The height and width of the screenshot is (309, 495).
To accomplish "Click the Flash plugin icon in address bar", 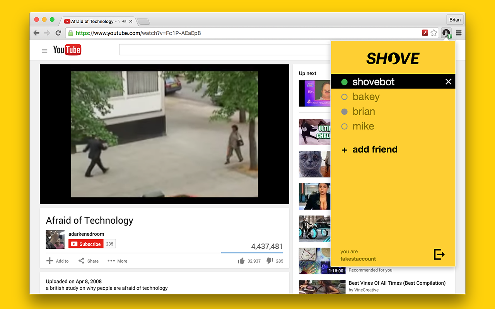I will point(425,33).
